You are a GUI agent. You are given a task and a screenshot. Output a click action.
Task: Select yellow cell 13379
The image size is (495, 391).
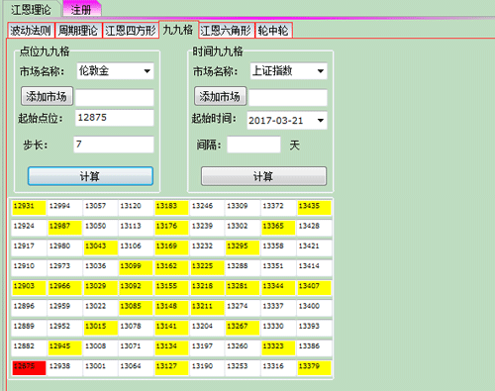(314, 367)
